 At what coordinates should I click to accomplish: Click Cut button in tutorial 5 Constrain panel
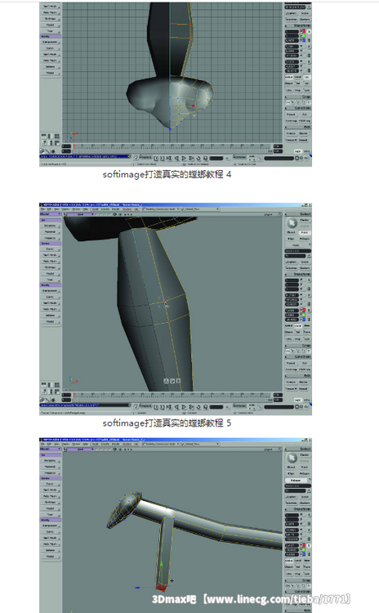(x=305, y=363)
